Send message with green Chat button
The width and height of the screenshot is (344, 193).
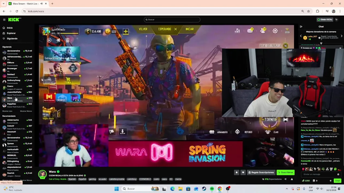[x=338, y=181]
